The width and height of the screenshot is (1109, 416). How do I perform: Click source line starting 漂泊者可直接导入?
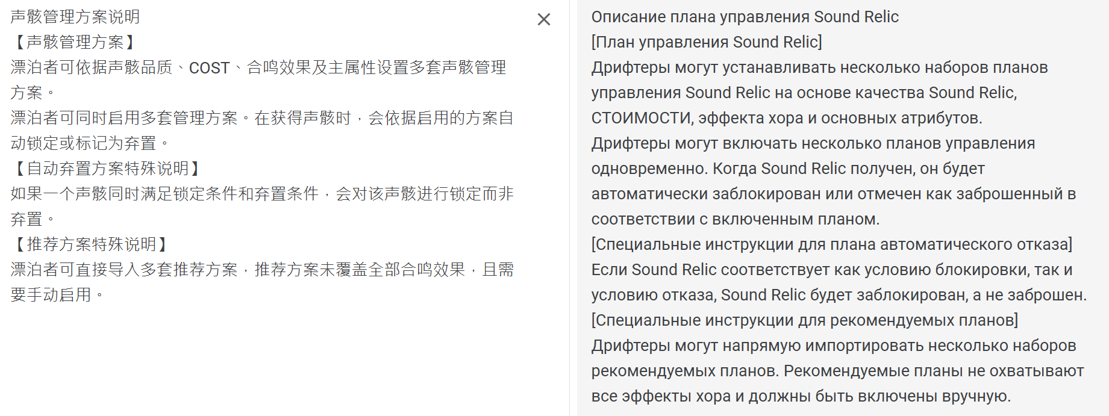pos(262,270)
